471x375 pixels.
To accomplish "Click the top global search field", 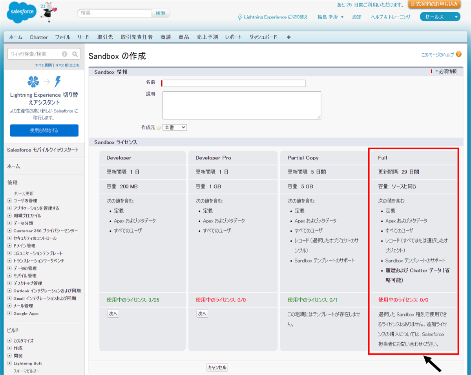I will pos(115,13).
